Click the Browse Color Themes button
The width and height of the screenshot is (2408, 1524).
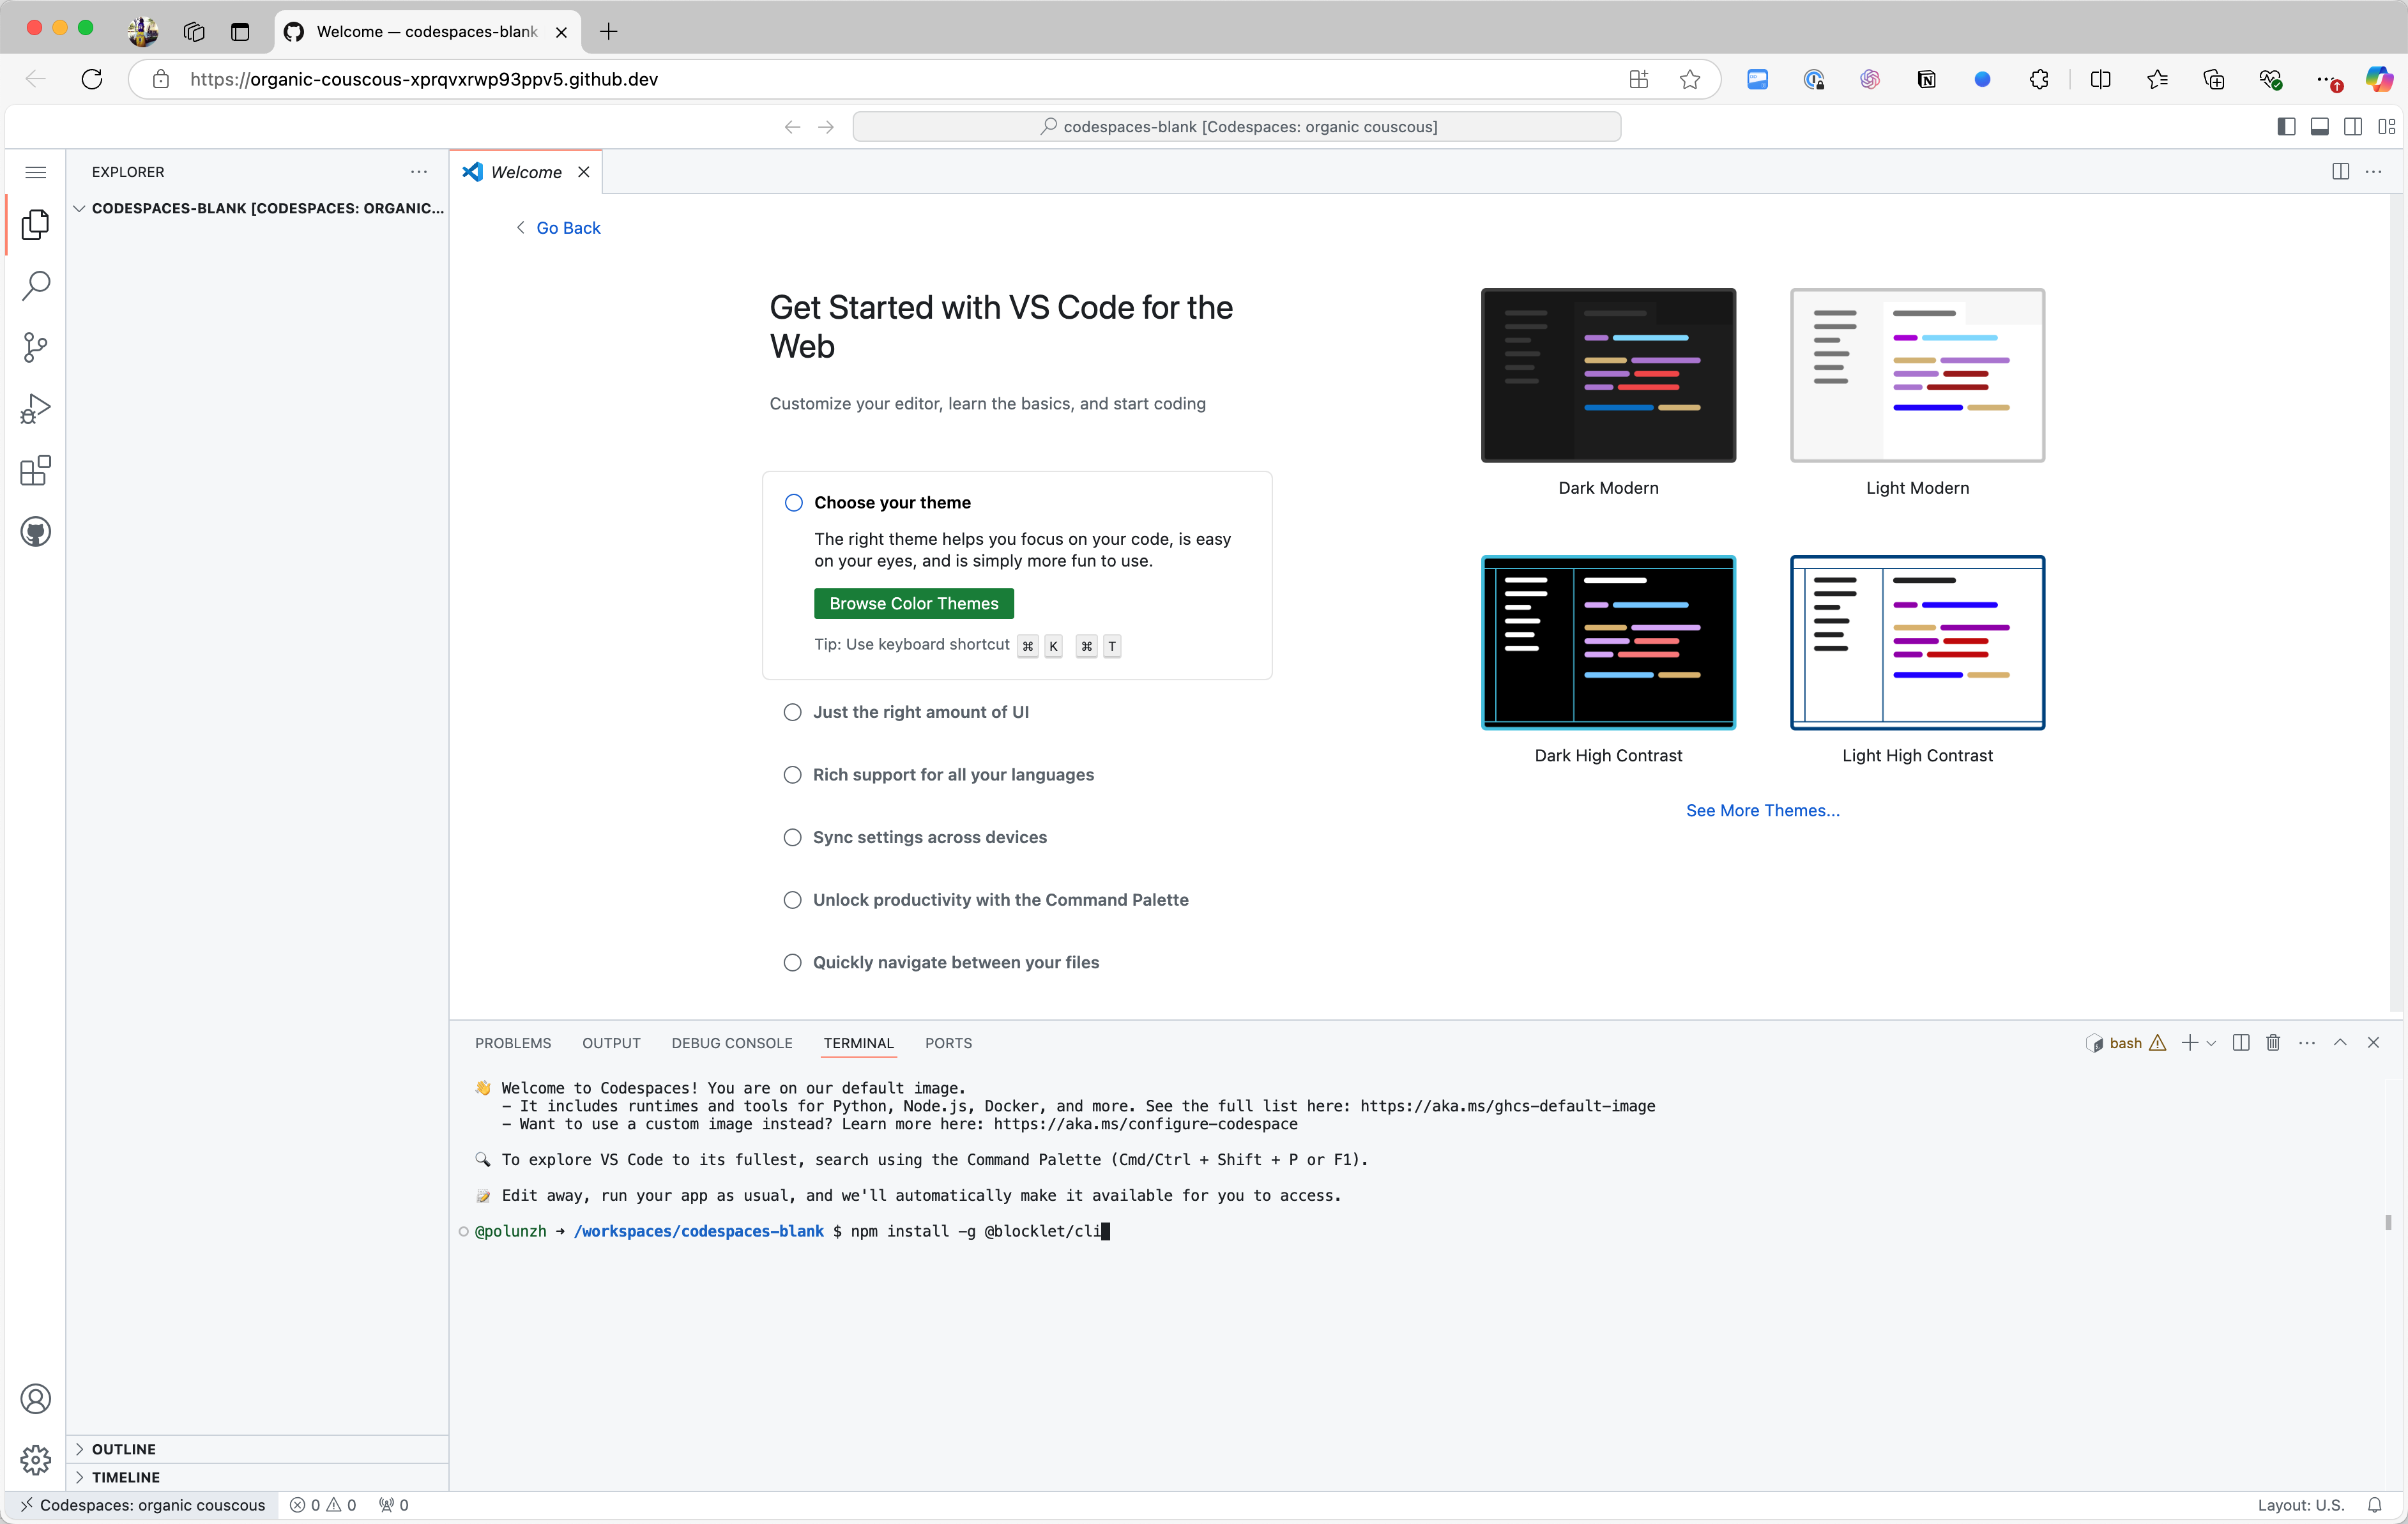(x=913, y=603)
